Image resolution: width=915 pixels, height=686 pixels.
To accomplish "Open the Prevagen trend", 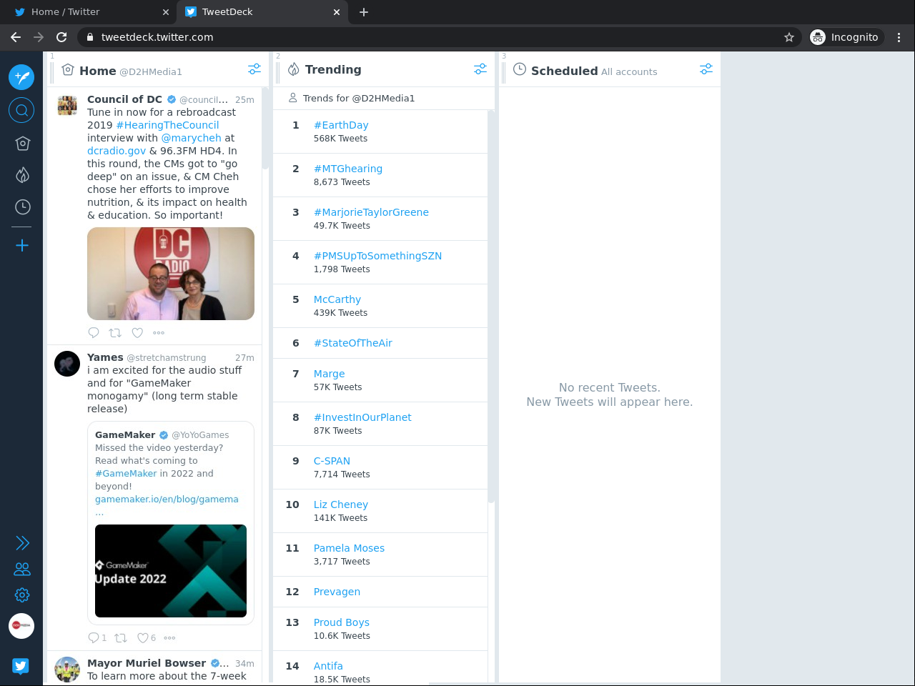I will pyautogui.click(x=337, y=592).
